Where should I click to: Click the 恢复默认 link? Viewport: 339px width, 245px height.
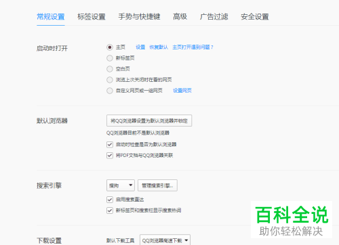pyautogui.click(x=159, y=47)
